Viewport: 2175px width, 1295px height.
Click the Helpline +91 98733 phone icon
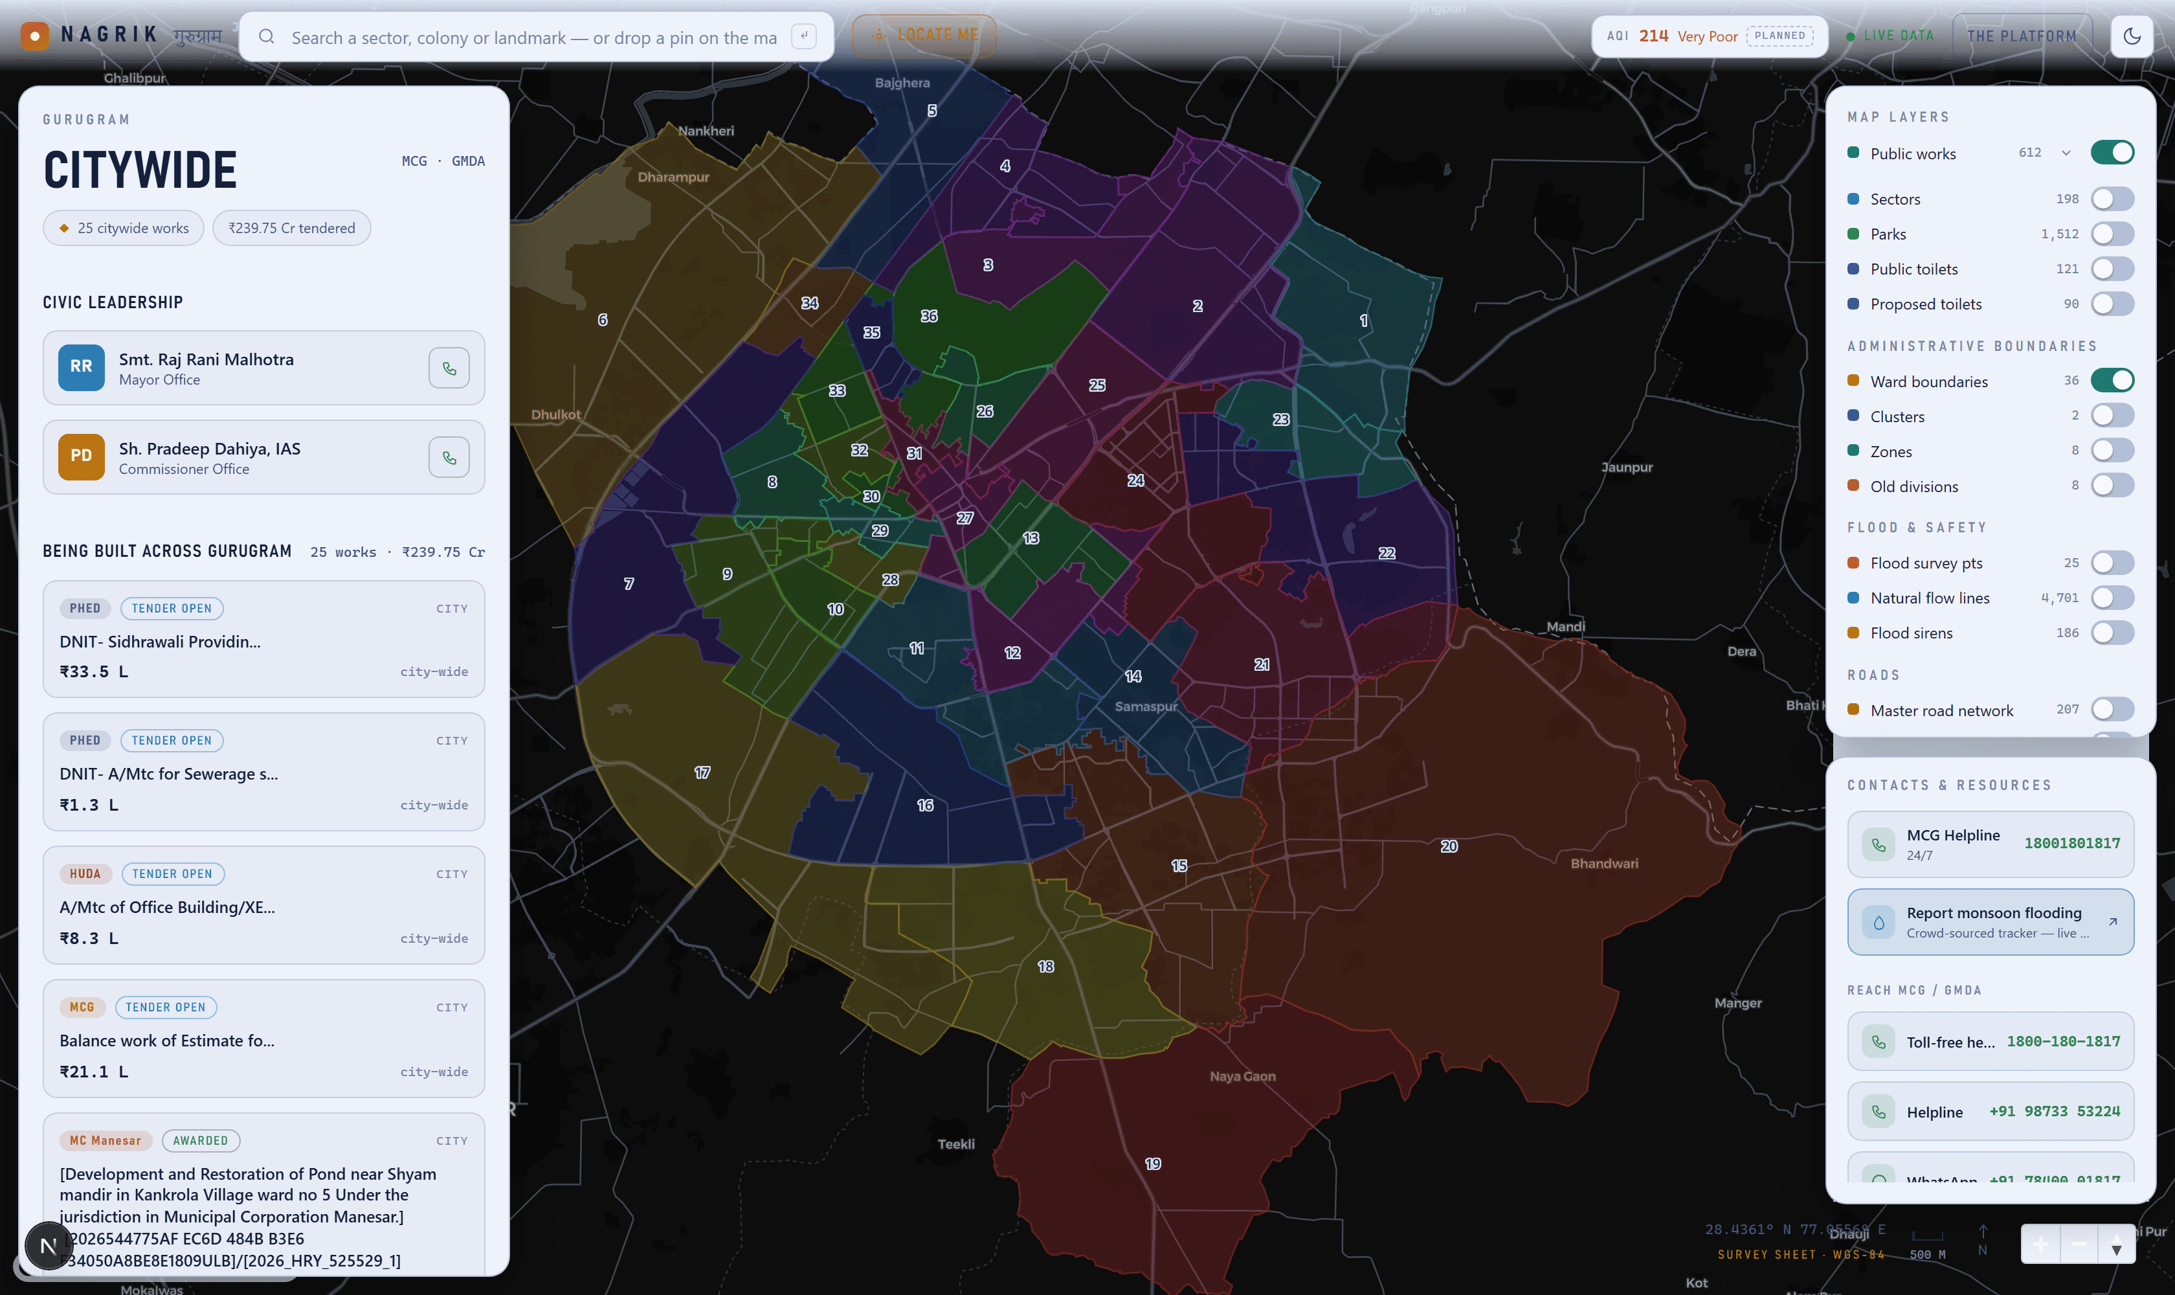1879,1112
